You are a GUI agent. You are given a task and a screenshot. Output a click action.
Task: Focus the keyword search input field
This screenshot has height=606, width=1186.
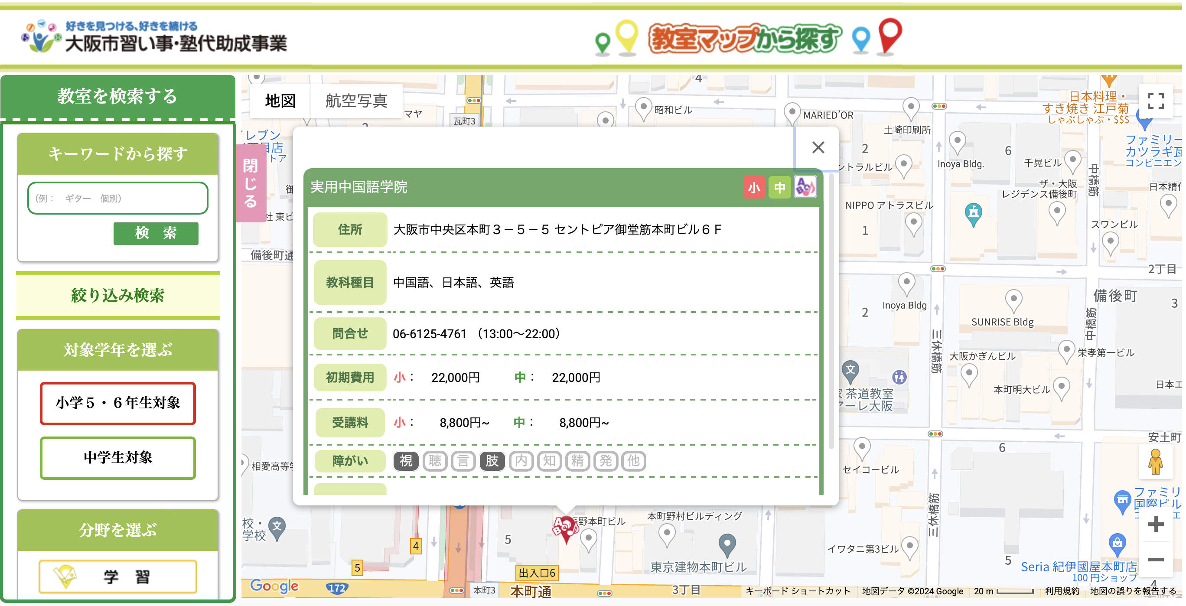click(x=118, y=198)
